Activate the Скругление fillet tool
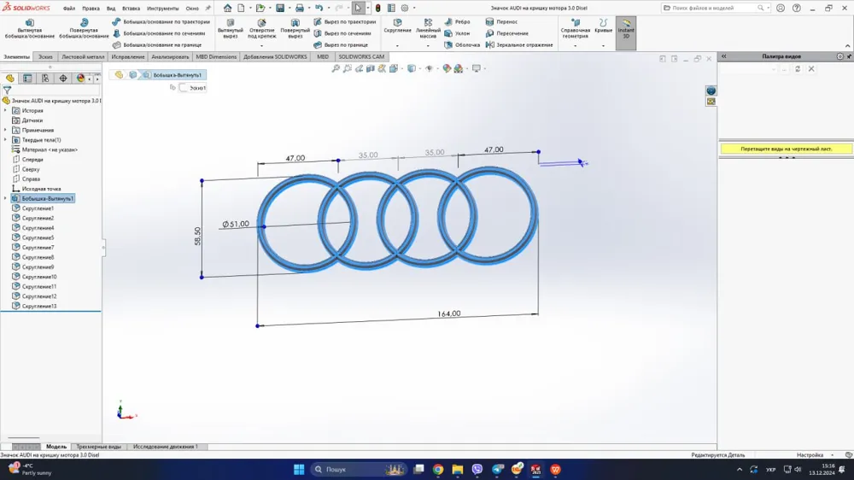Screen dimensions: 854x480 (x=398, y=26)
